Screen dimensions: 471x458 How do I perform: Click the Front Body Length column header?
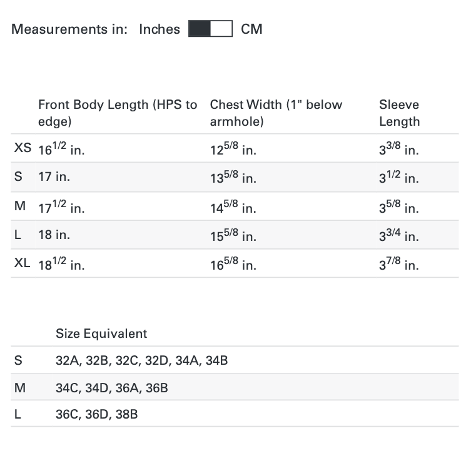click(118, 113)
